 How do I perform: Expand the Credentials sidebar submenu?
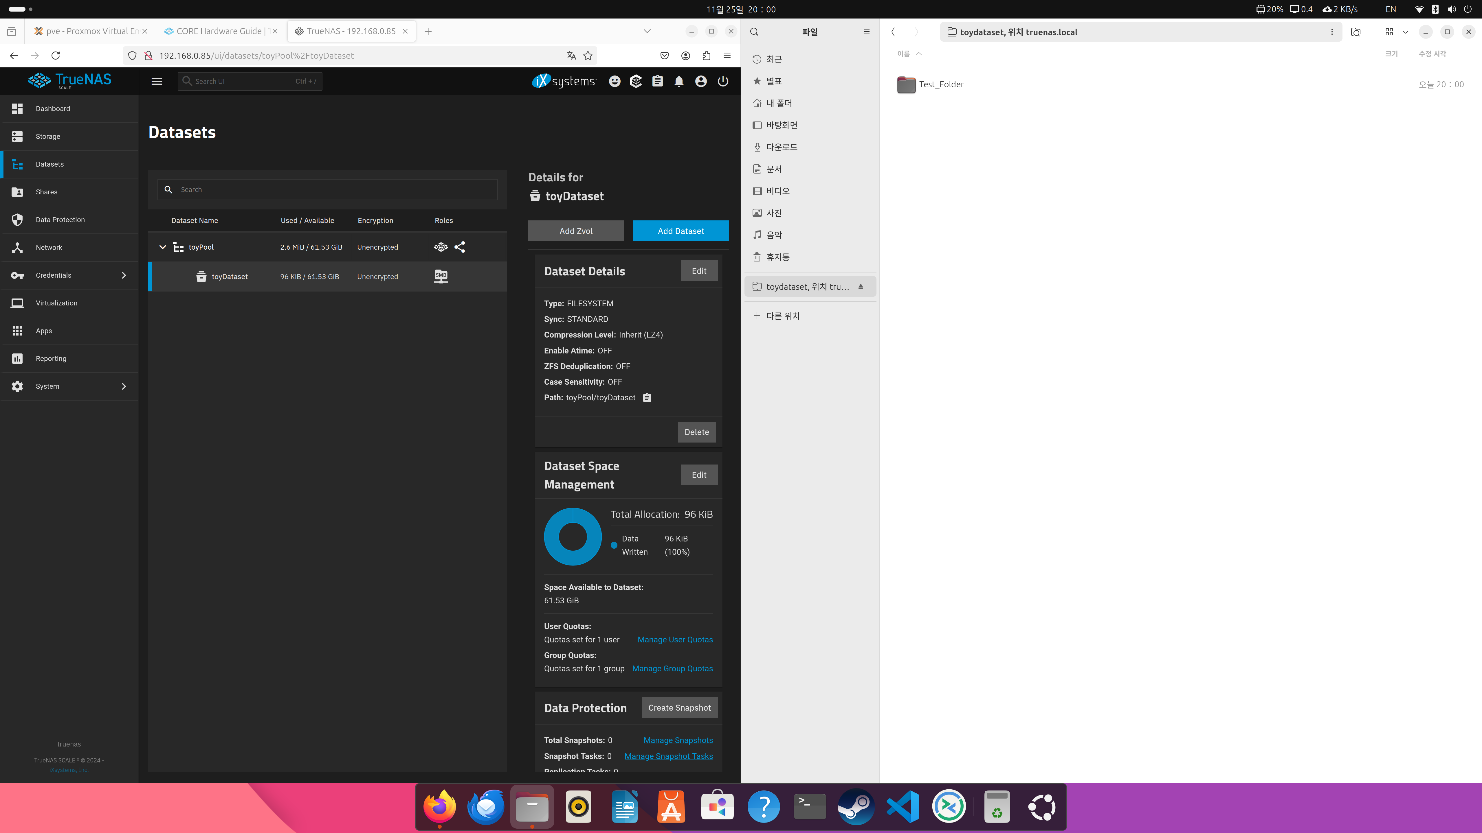[124, 275]
